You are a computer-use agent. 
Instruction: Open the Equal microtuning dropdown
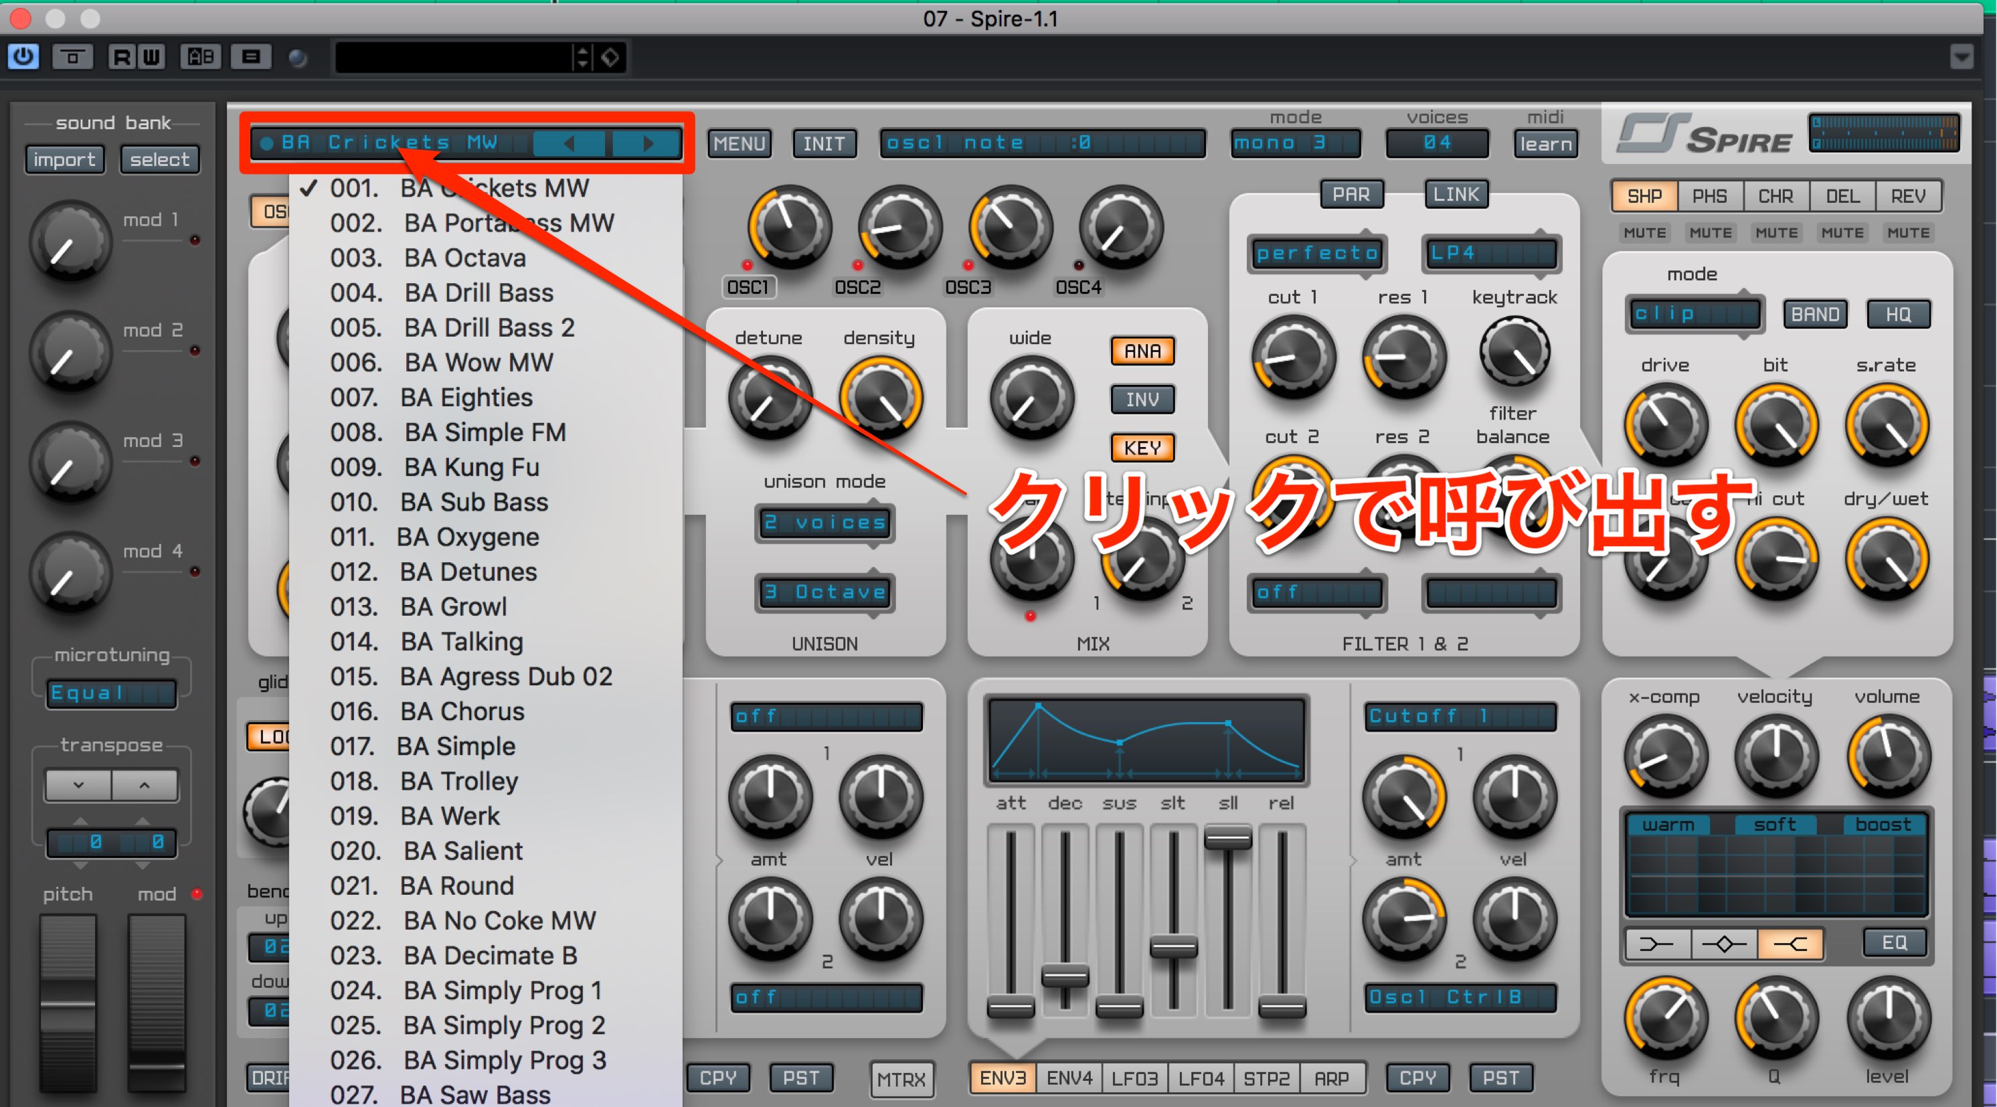(112, 693)
